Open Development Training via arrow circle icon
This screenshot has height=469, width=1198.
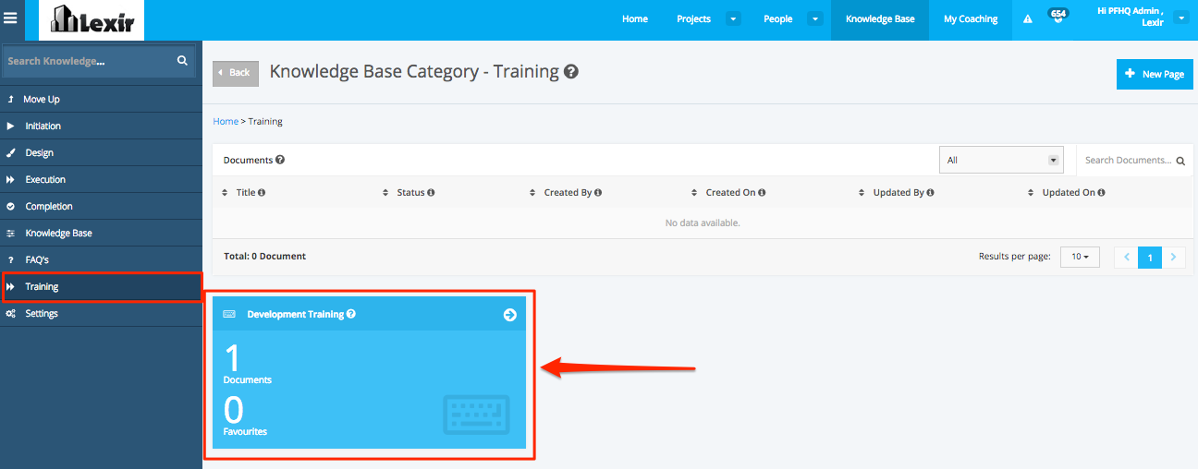pos(509,315)
